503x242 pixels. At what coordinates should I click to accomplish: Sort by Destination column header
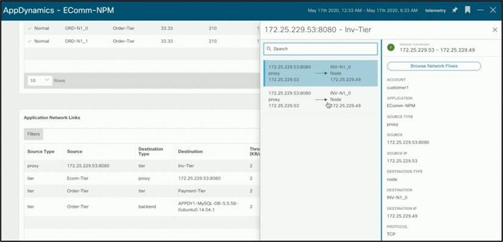(x=190, y=151)
